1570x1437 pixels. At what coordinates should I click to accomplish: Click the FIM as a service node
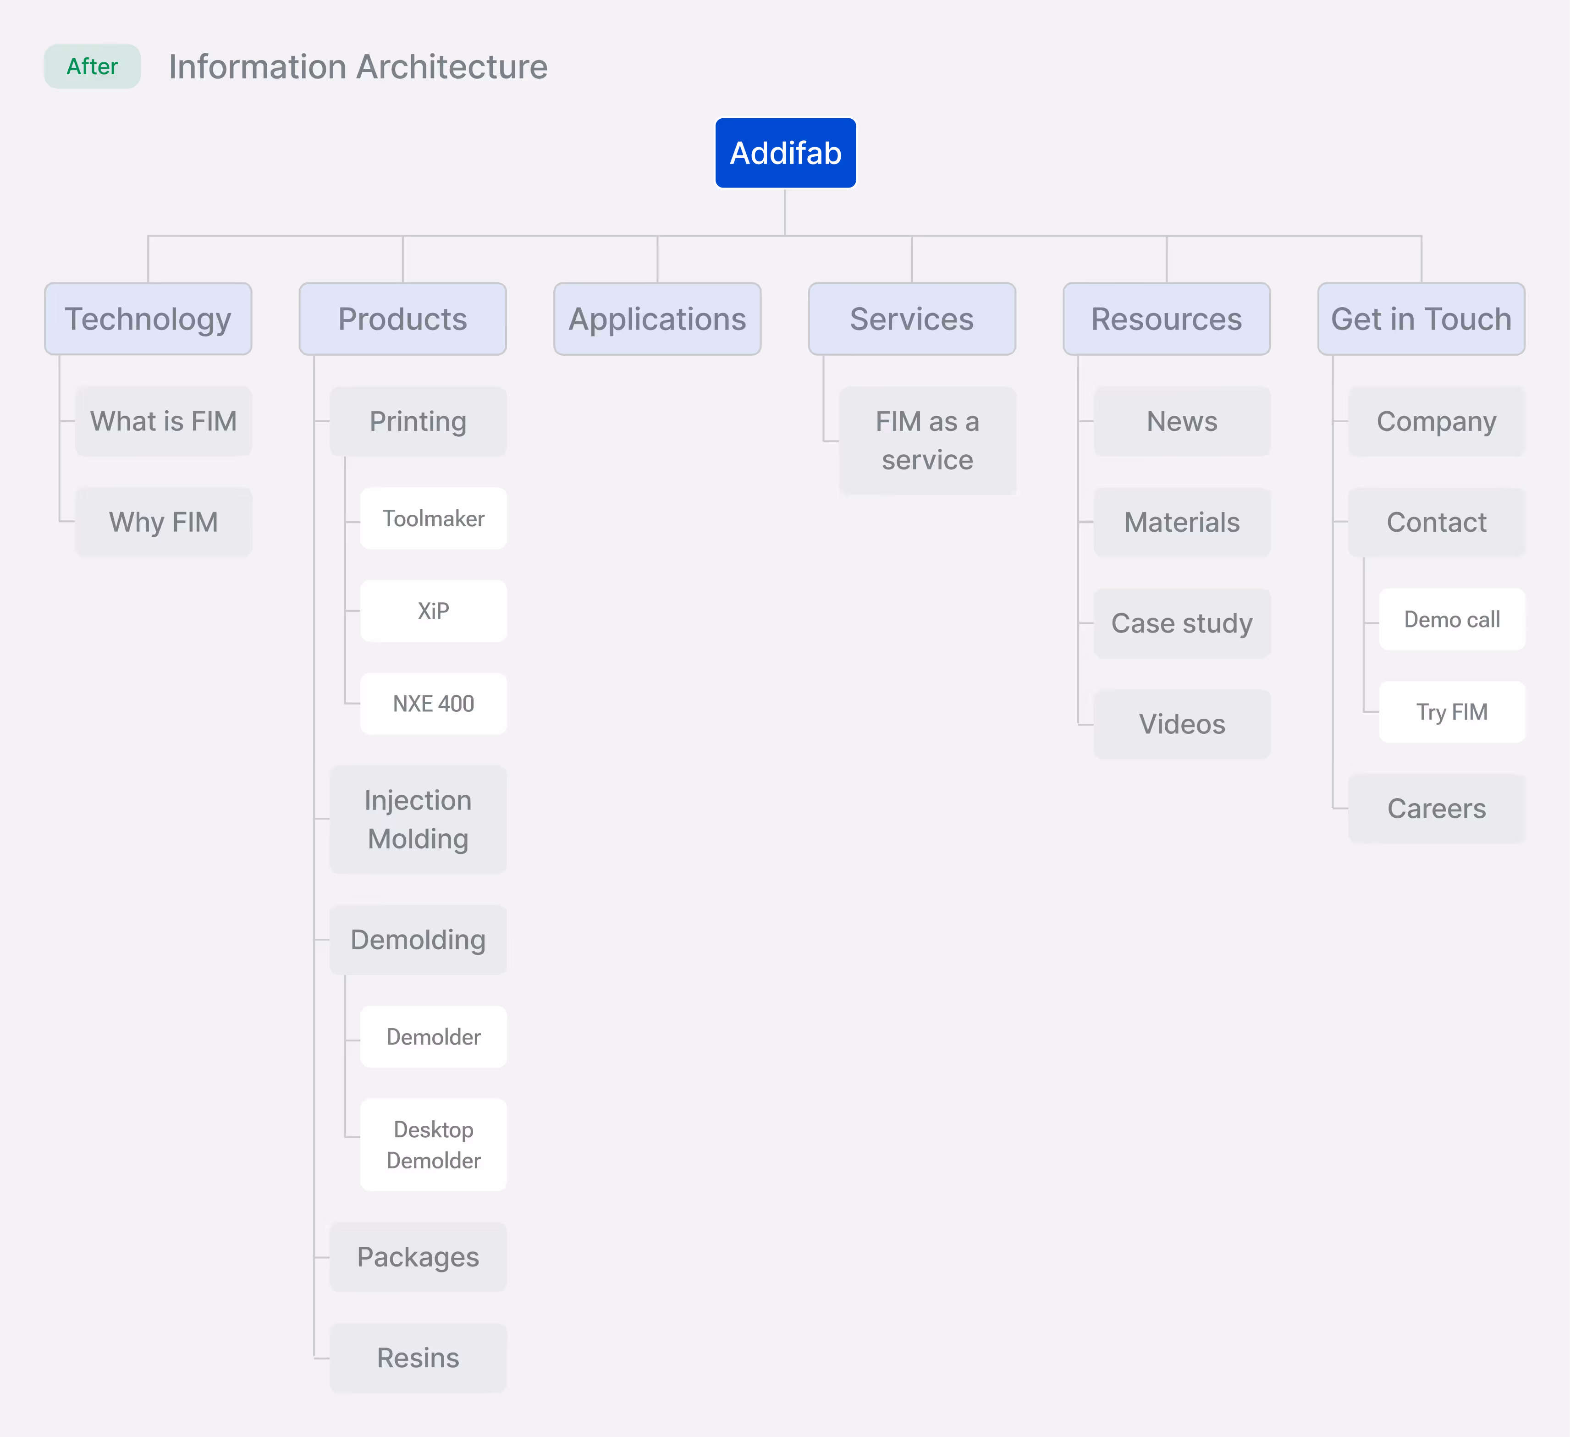pos(927,440)
